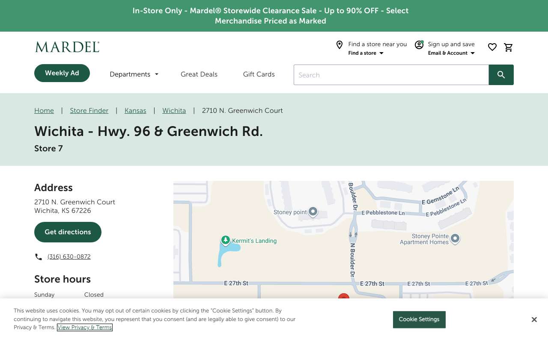Open the shopping cart icon
The width and height of the screenshot is (548, 342).
click(x=509, y=47)
